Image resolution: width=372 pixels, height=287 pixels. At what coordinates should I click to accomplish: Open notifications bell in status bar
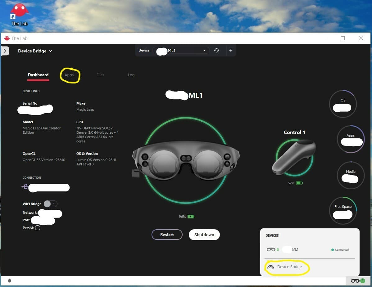coord(10,281)
